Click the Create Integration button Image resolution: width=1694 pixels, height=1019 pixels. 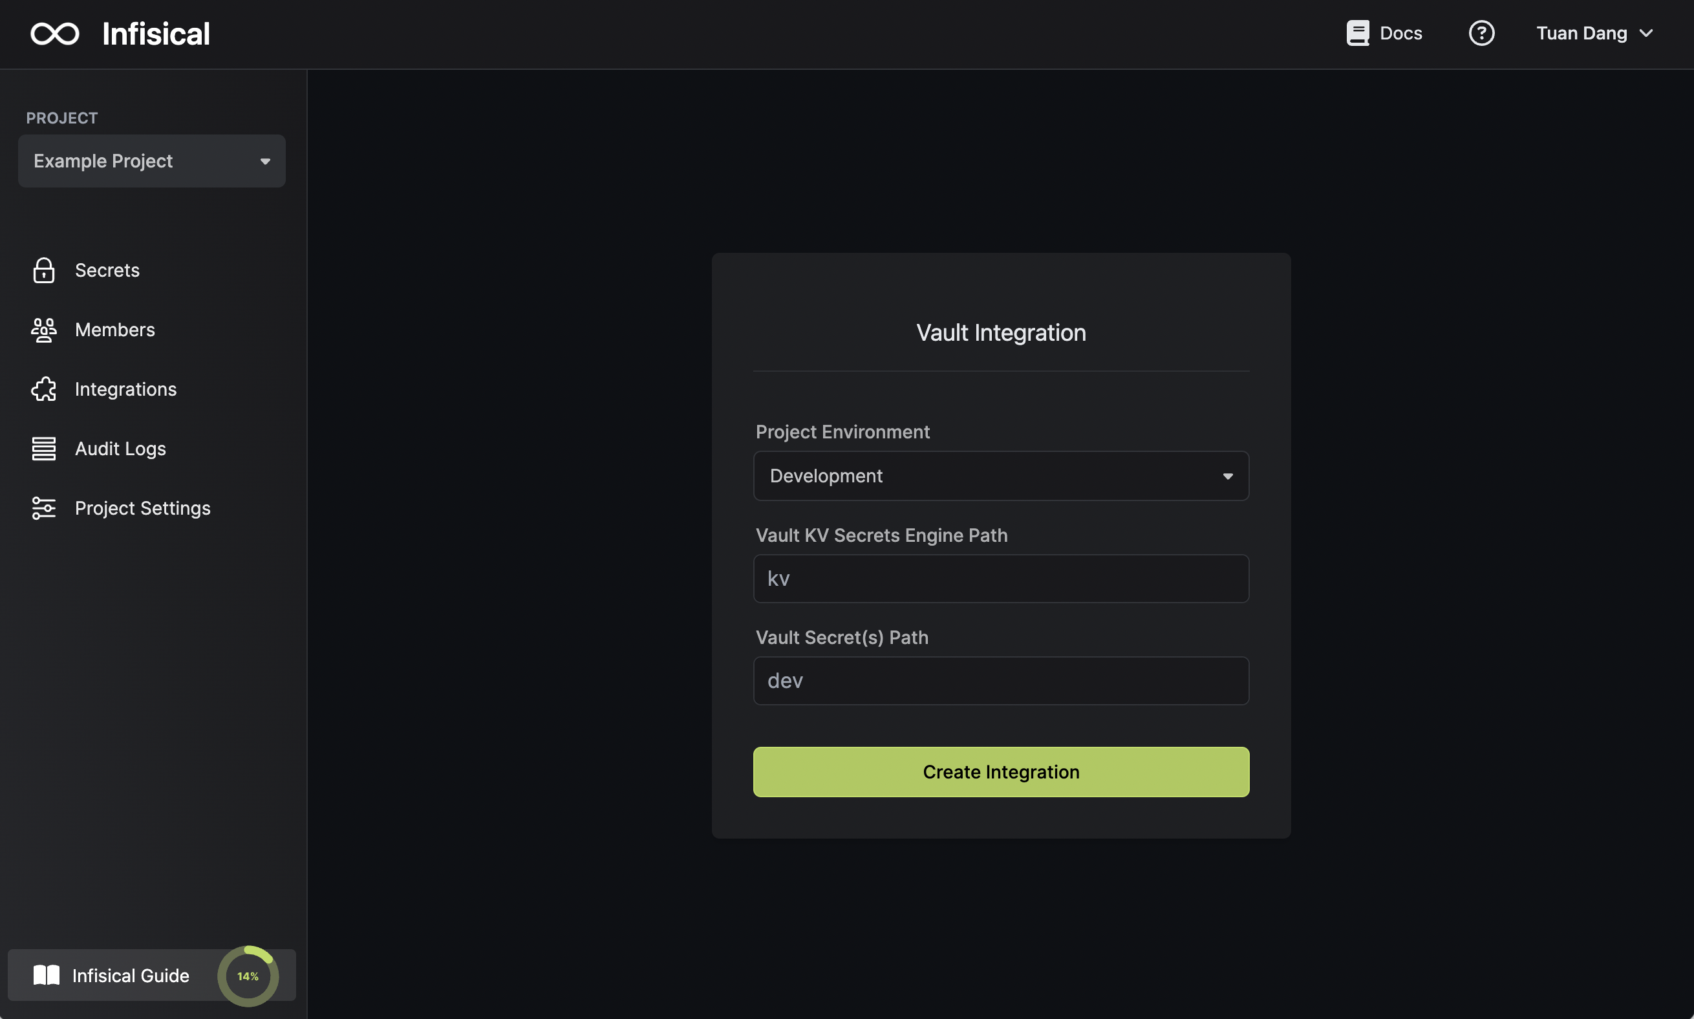pyautogui.click(x=1000, y=772)
